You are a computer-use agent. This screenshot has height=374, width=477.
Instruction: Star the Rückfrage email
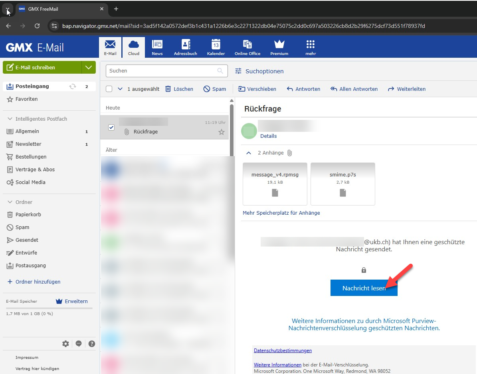point(222,132)
